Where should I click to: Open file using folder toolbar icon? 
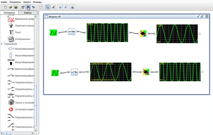[11, 7]
